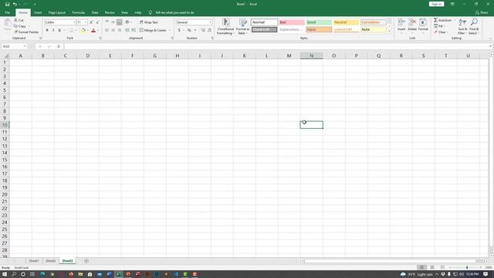This screenshot has height=278, width=494.
Task: Increase the font size
Action: pos(91,22)
